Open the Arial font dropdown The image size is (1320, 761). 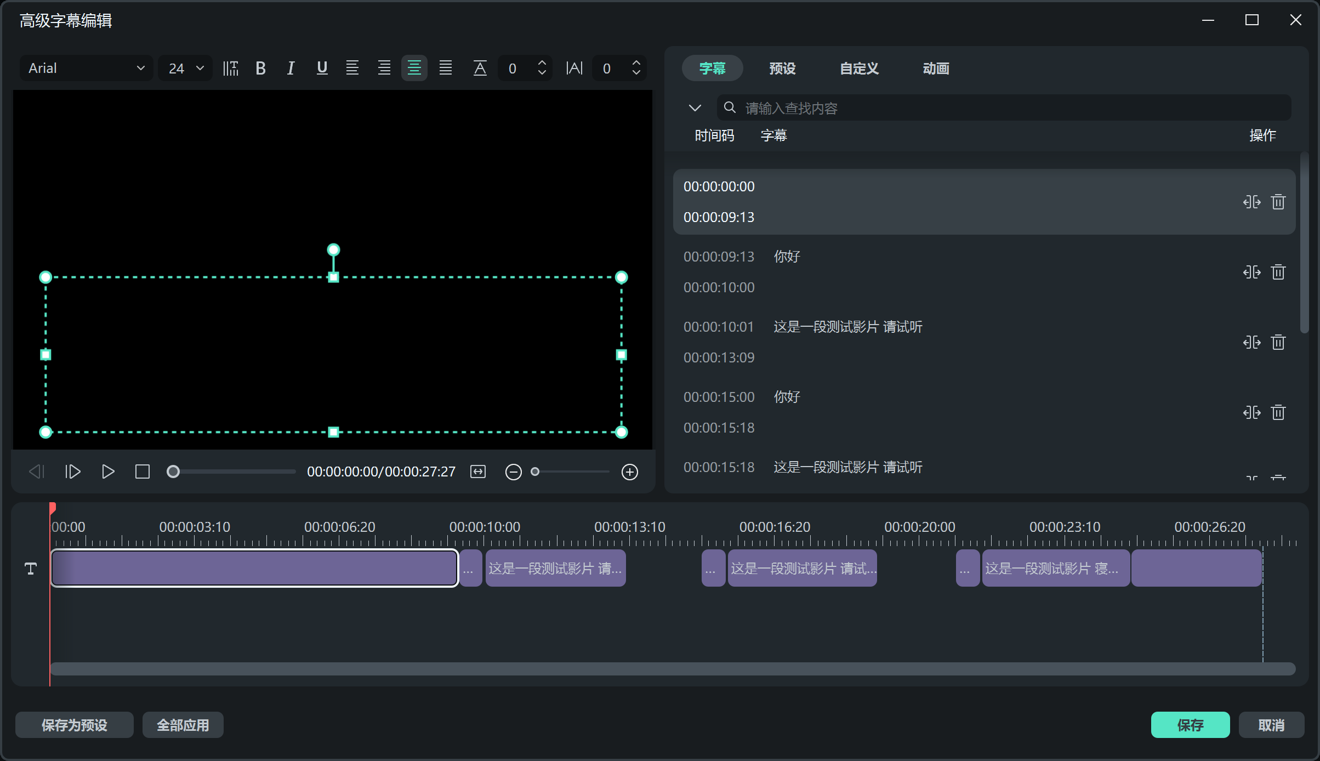(x=87, y=68)
